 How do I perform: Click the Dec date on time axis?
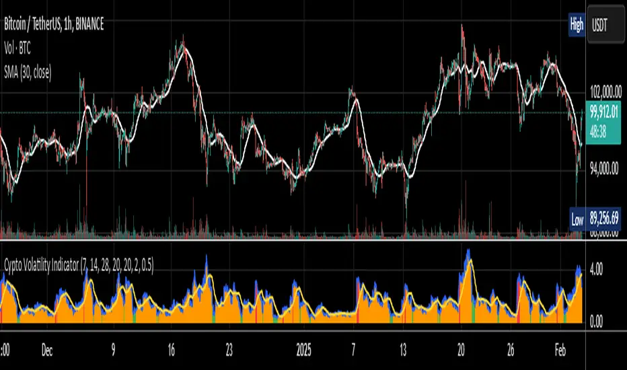pos(47,350)
